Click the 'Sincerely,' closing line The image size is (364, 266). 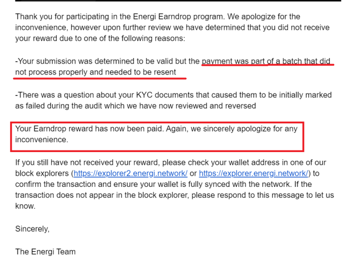pos(32,229)
